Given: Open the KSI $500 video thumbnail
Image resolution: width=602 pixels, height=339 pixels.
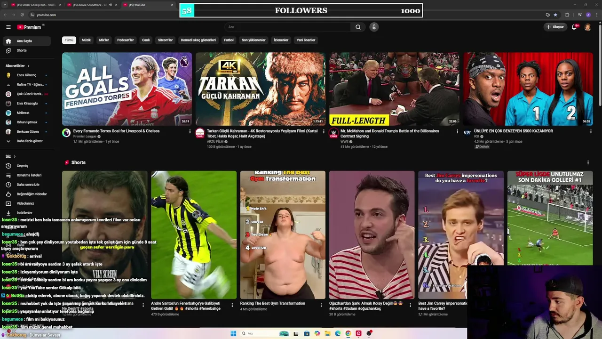Looking at the screenshot, I should 528,89.
